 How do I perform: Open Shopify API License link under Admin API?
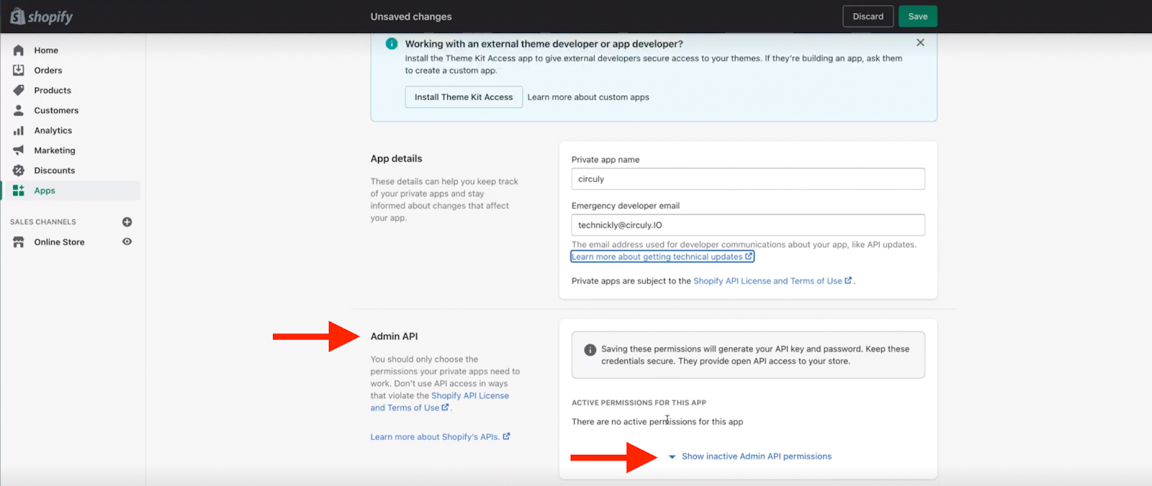pyautogui.click(x=440, y=402)
